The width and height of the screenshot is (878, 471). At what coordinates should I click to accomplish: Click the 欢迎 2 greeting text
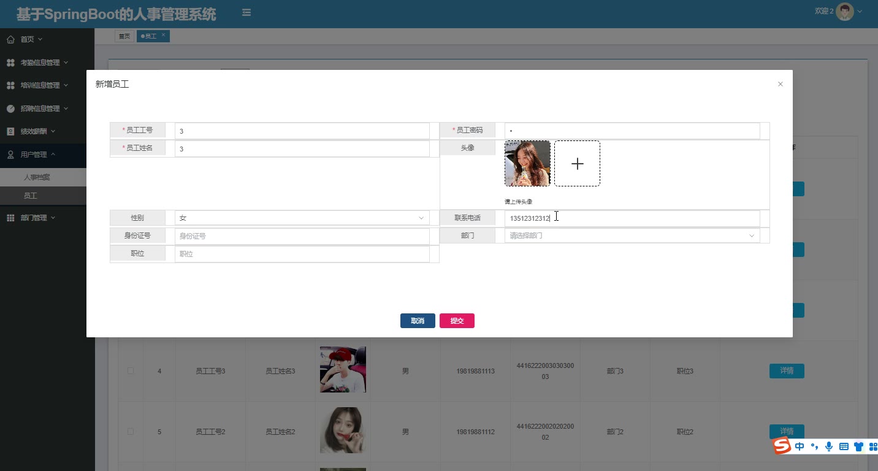(824, 12)
